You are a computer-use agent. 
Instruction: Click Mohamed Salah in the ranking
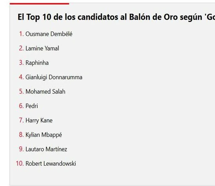[45, 92]
